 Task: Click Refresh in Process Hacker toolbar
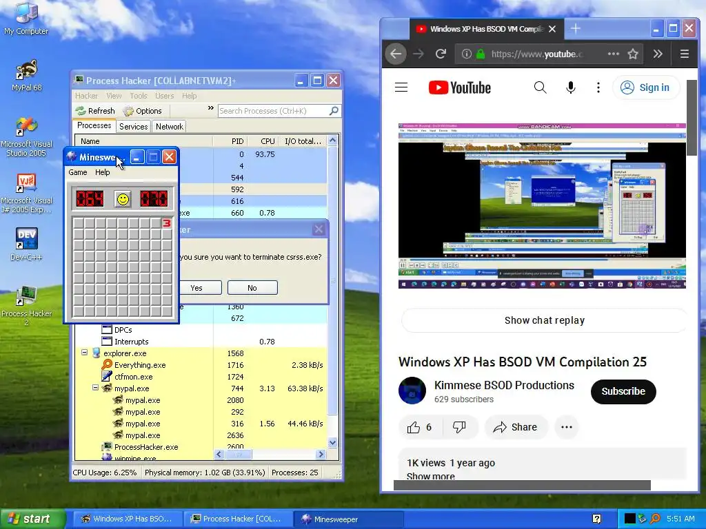(x=95, y=111)
